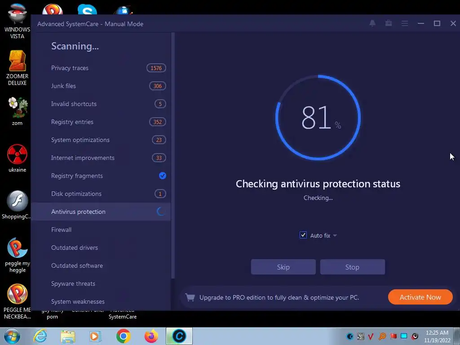Click the Registry fragments blue checkmark

[163, 176]
